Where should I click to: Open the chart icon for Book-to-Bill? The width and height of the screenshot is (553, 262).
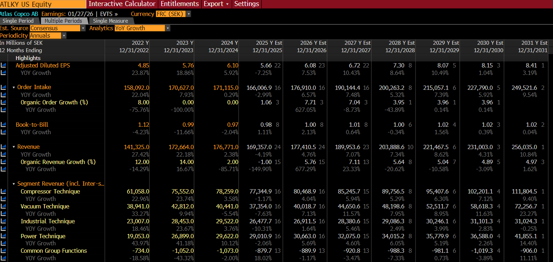[3, 125]
